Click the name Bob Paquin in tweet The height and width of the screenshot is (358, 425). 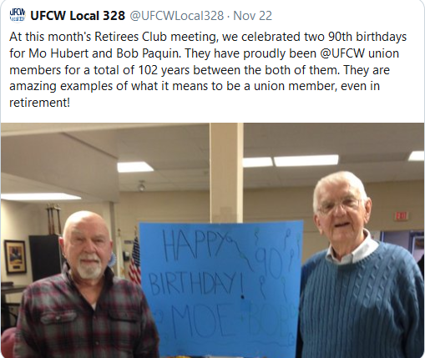click(x=149, y=53)
